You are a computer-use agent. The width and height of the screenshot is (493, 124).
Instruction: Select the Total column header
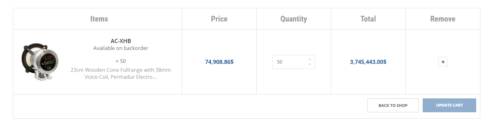[x=368, y=19]
